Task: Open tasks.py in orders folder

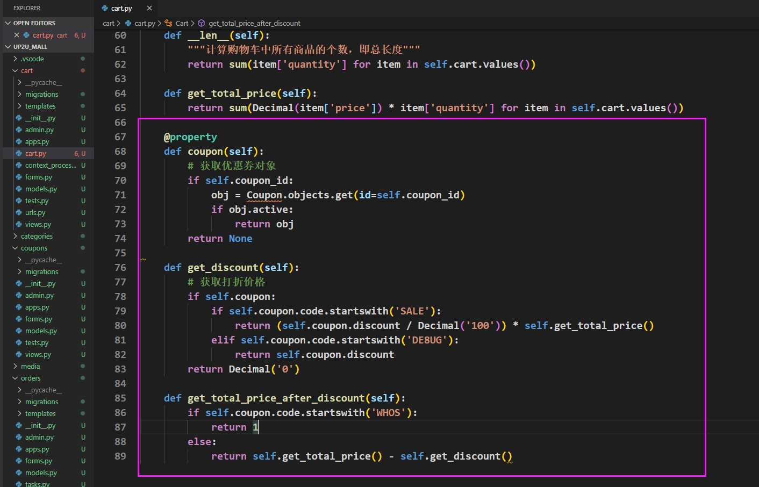Action: pos(37,484)
